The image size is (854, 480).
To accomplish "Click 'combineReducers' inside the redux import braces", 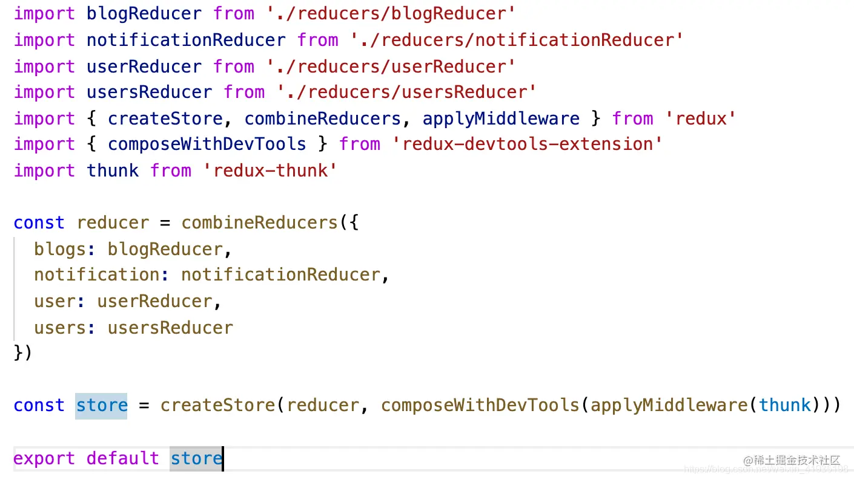I will tap(323, 118).
